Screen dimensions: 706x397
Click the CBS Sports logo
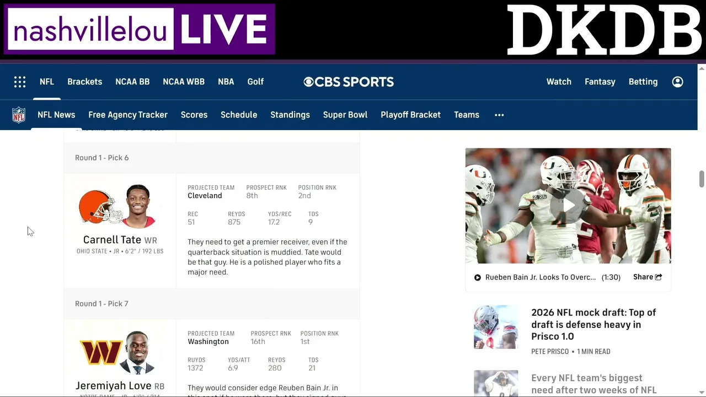coord(349,82)
